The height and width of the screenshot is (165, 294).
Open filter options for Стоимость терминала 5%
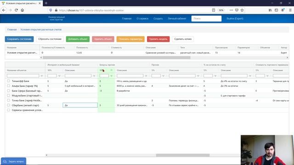(267, 76)
